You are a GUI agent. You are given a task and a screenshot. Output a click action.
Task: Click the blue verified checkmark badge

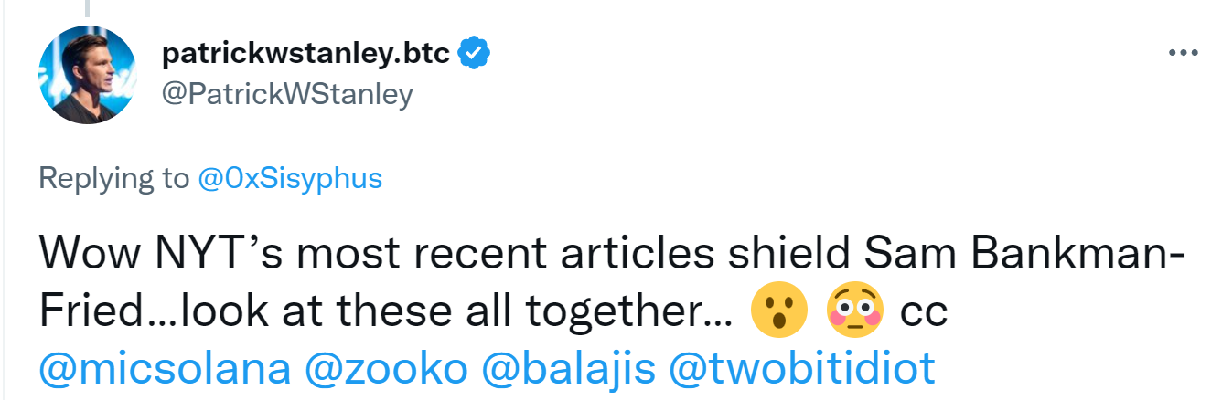[474, 55]
